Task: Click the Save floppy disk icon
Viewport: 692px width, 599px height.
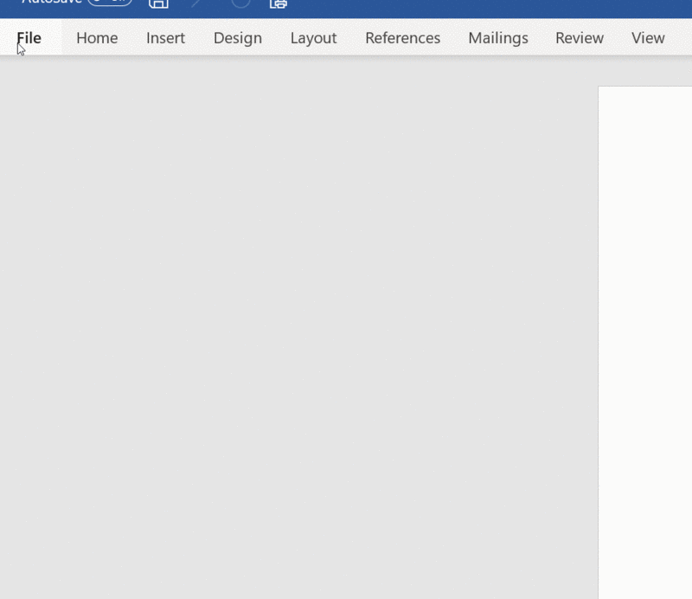Action: click(x=158, y=3)
